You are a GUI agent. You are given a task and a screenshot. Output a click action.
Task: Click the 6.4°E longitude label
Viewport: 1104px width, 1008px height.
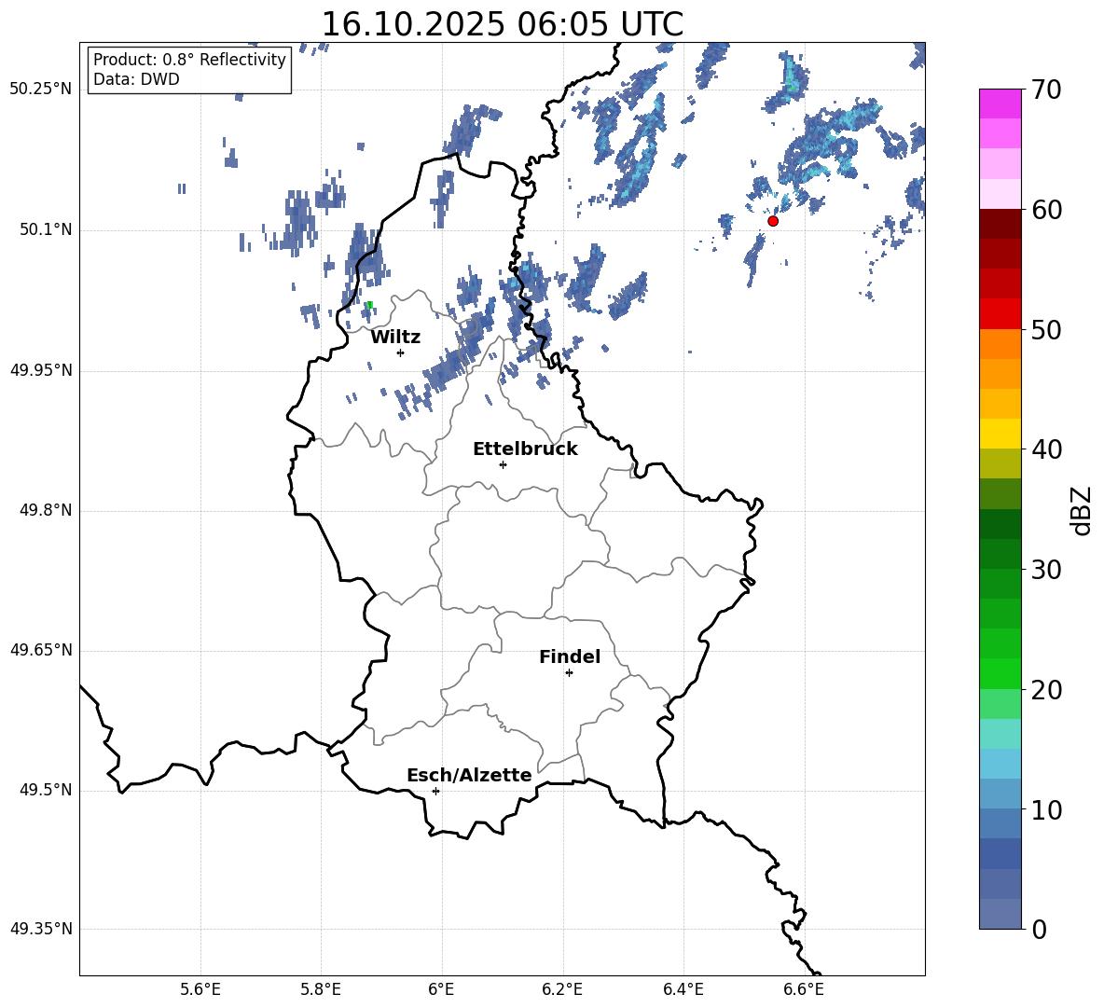683,989
